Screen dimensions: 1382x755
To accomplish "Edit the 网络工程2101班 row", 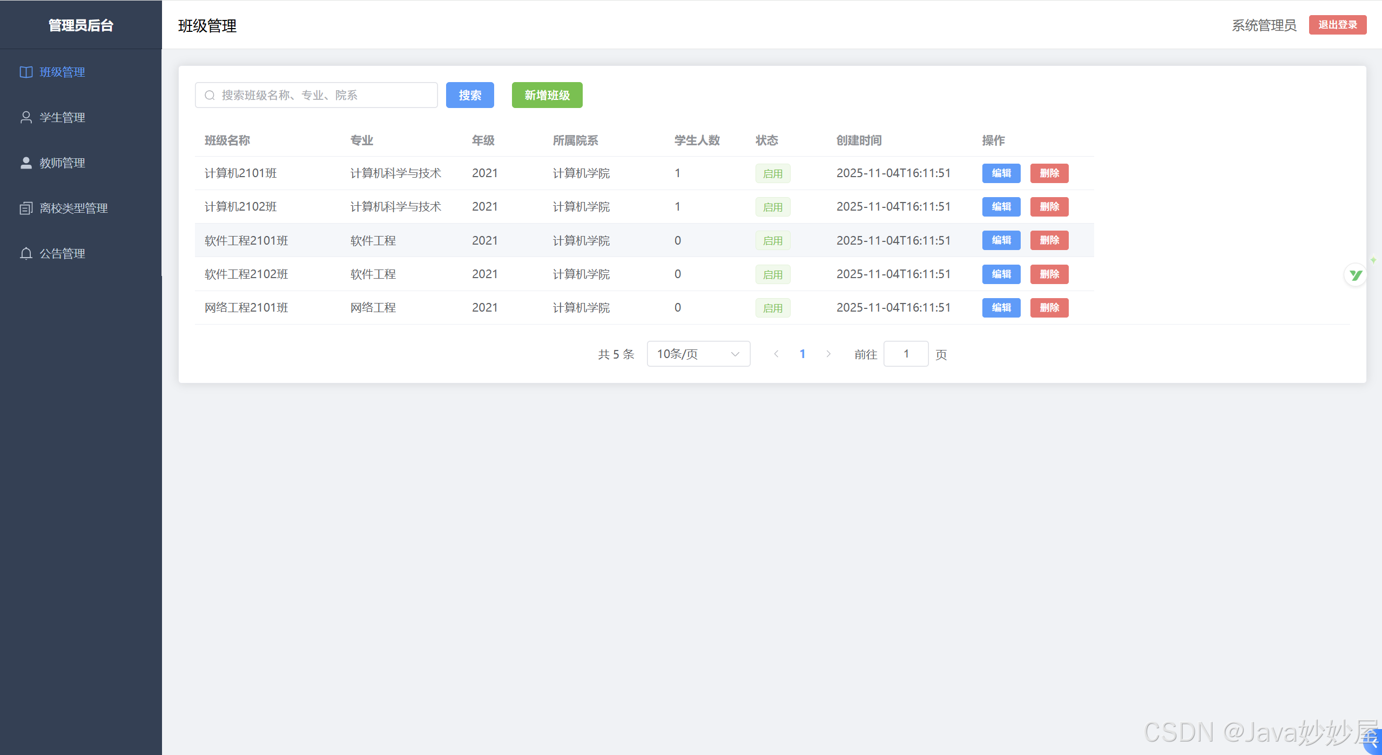I will coord(1001,308).
